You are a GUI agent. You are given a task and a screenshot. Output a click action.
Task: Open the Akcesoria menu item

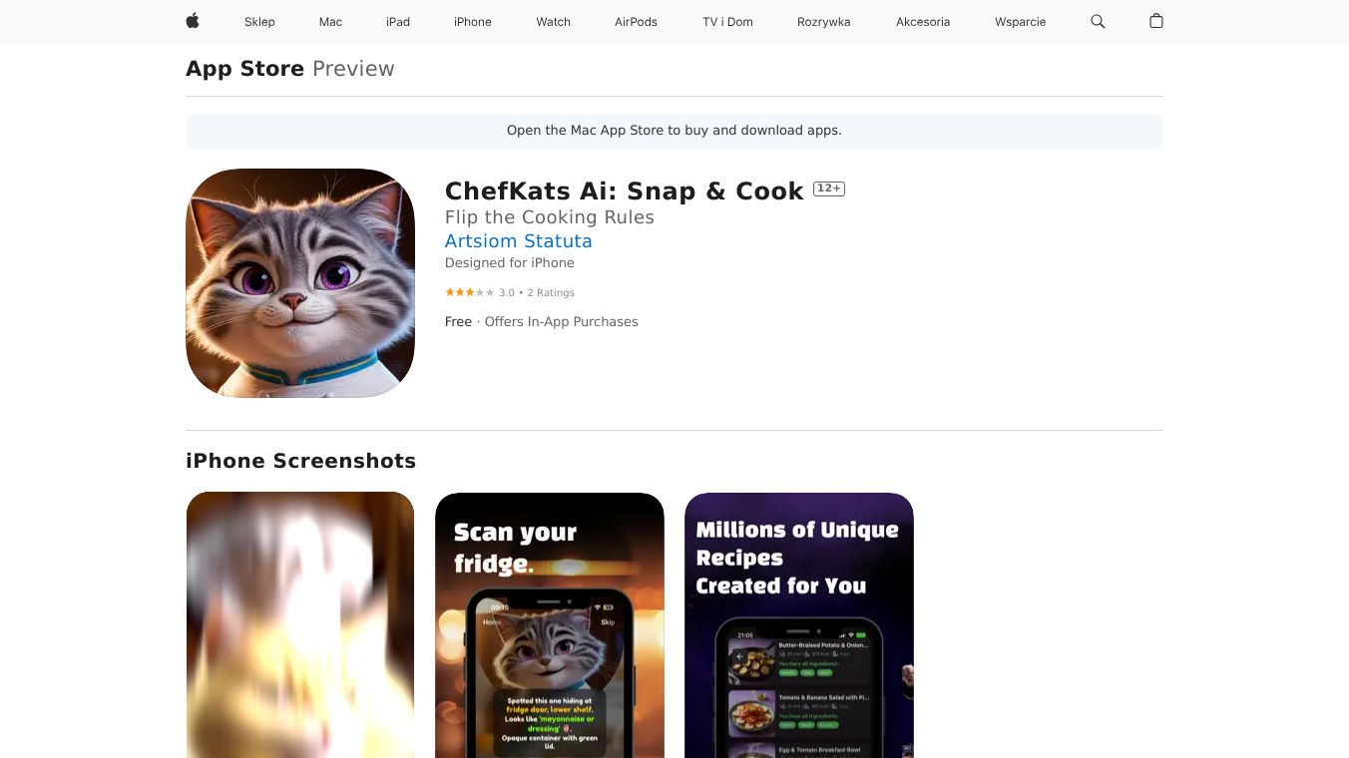point(923,22)
